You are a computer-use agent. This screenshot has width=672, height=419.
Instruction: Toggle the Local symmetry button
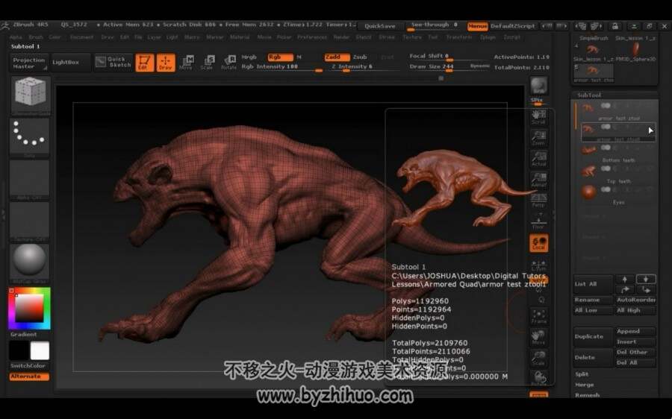538,242
